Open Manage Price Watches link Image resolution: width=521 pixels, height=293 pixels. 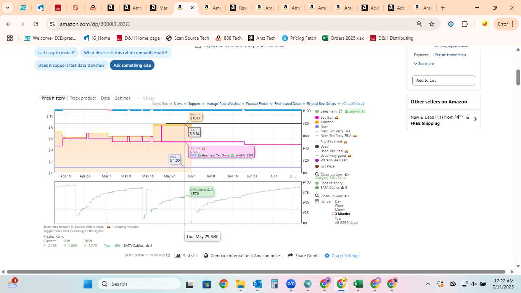(223, 104)
